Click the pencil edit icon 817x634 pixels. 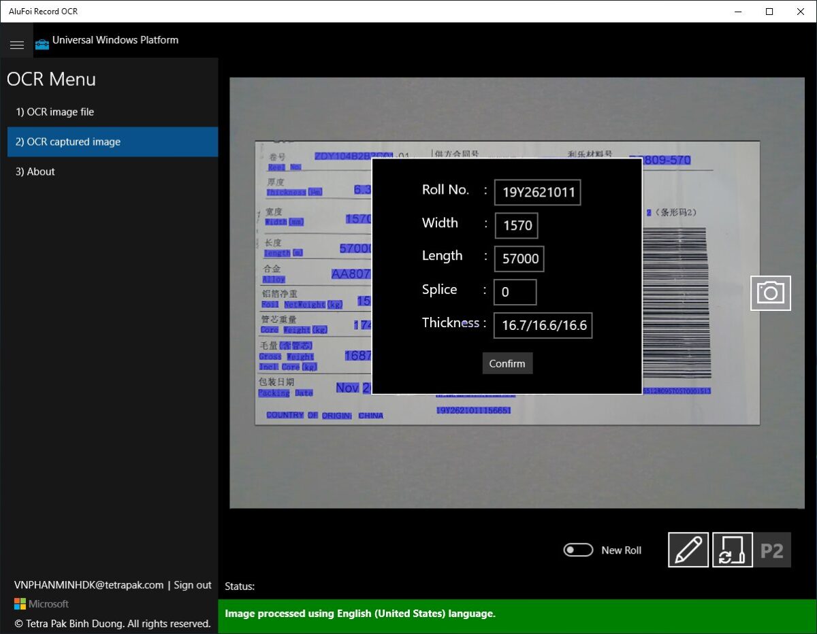[x=688, y=550]
